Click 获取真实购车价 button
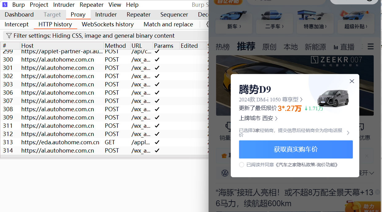Image resolution: width=382 pixels, height=212 pixels. pyautogui.click(x=296, y=149)
